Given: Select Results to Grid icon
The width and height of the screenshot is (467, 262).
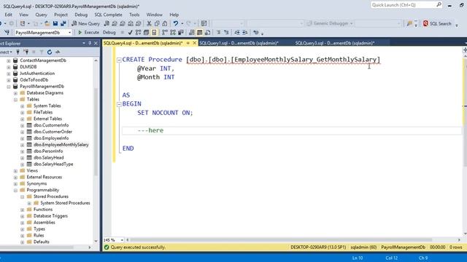Looking at the screenshot, I should tap(199, 32).
